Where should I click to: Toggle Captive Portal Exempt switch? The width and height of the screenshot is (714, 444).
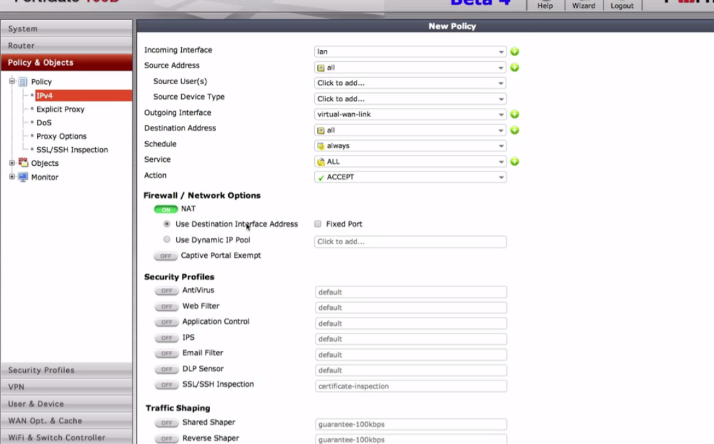pyautogui.click(x=166, y=256)
